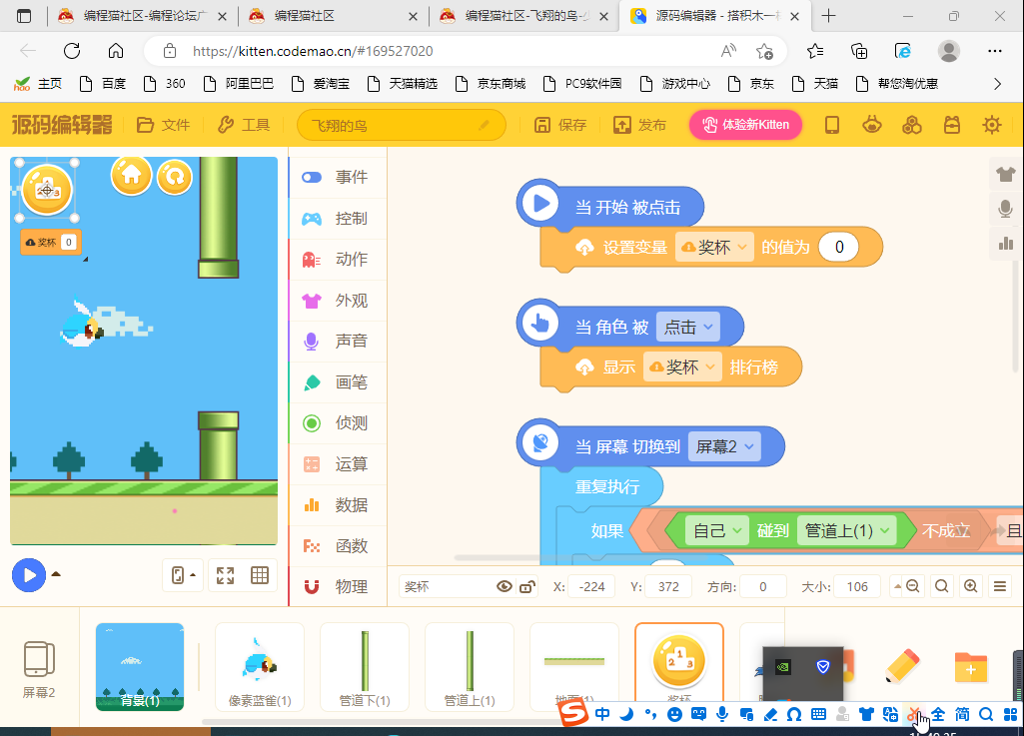Zoom out the workspace
The width and height of the screenshot is (1024, 736).
point(912,586)
